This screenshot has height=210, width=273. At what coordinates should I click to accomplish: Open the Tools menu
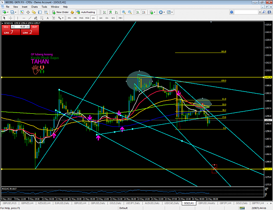coord(44,7)
